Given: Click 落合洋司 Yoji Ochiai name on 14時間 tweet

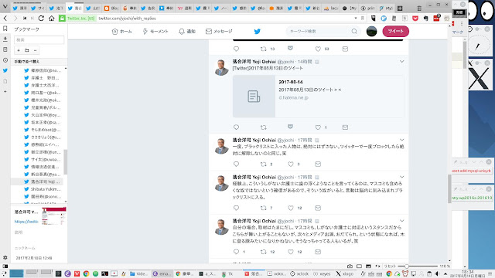Looking at the screenshot, I should coord(254,62).
